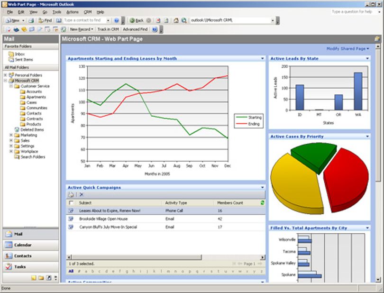Click the green Back arrow button
This screenshot has height=293, width=384.
137,20
